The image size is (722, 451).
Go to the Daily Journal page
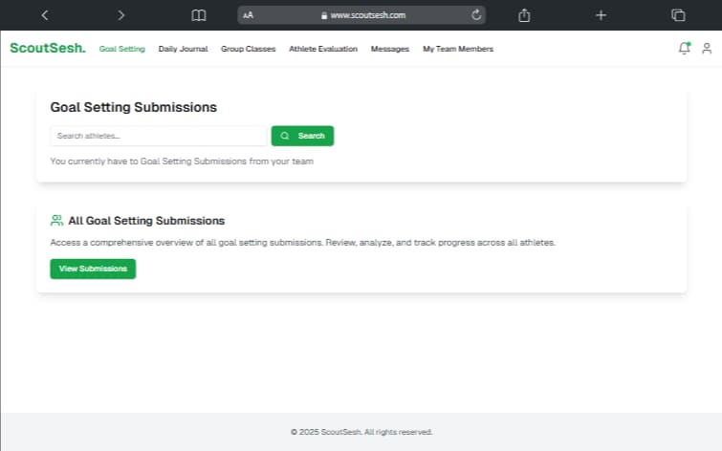(183, 49)
